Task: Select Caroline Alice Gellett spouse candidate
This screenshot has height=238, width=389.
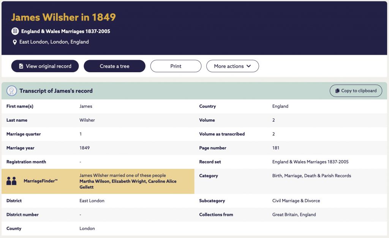Action: pyautogui.click(x=128, y=184)
